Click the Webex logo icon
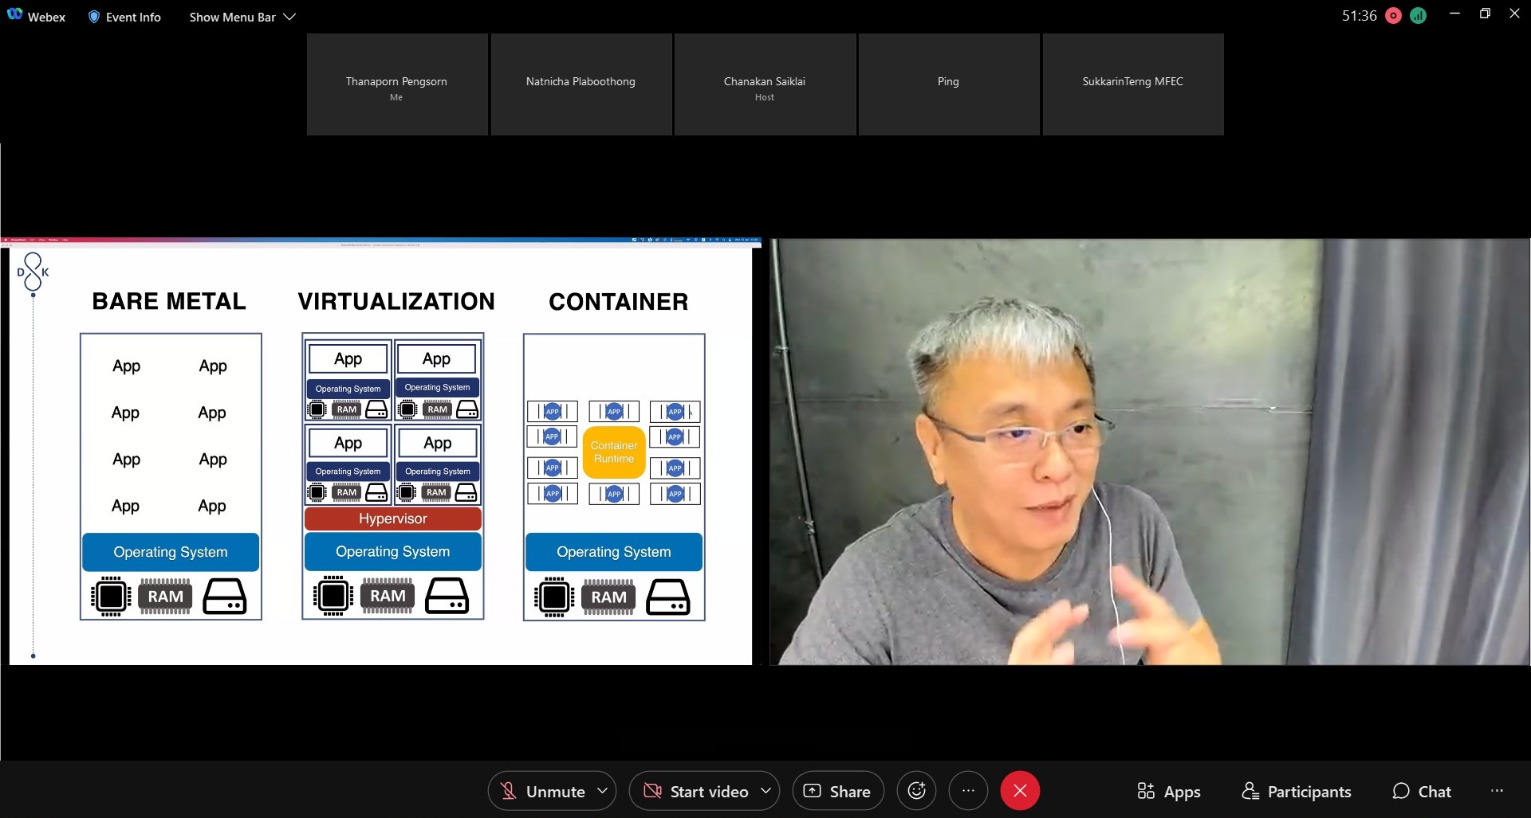Viewport: 1531px width, 818px height. (14, 15)
